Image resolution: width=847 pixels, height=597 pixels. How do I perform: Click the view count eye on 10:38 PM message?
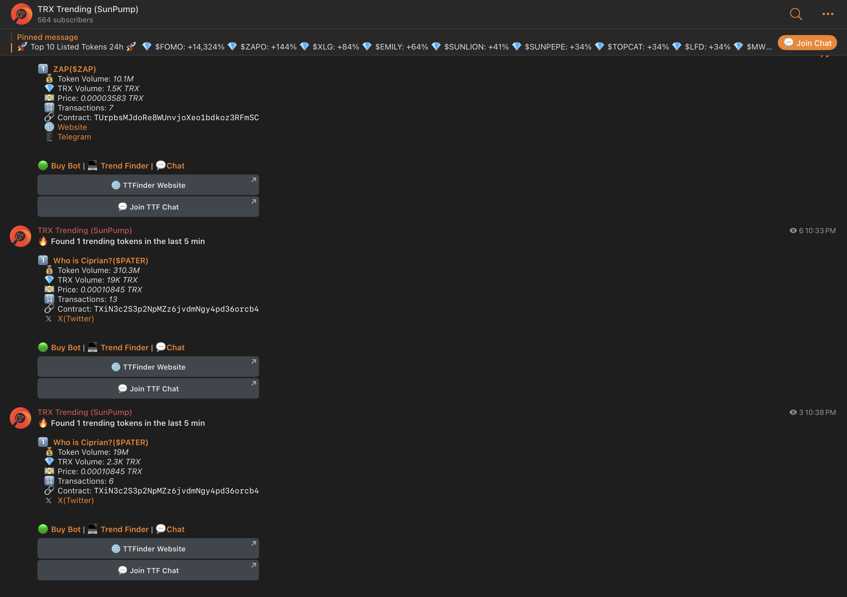(793, 412)
